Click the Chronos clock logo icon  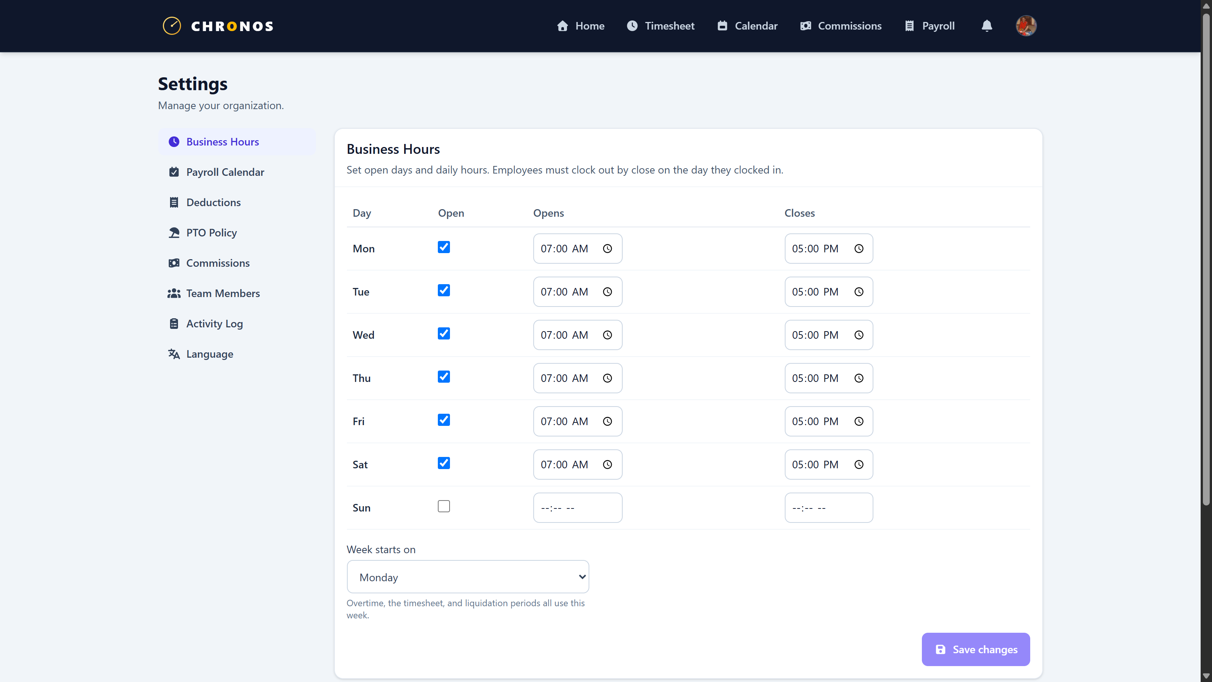coord(172,26)
